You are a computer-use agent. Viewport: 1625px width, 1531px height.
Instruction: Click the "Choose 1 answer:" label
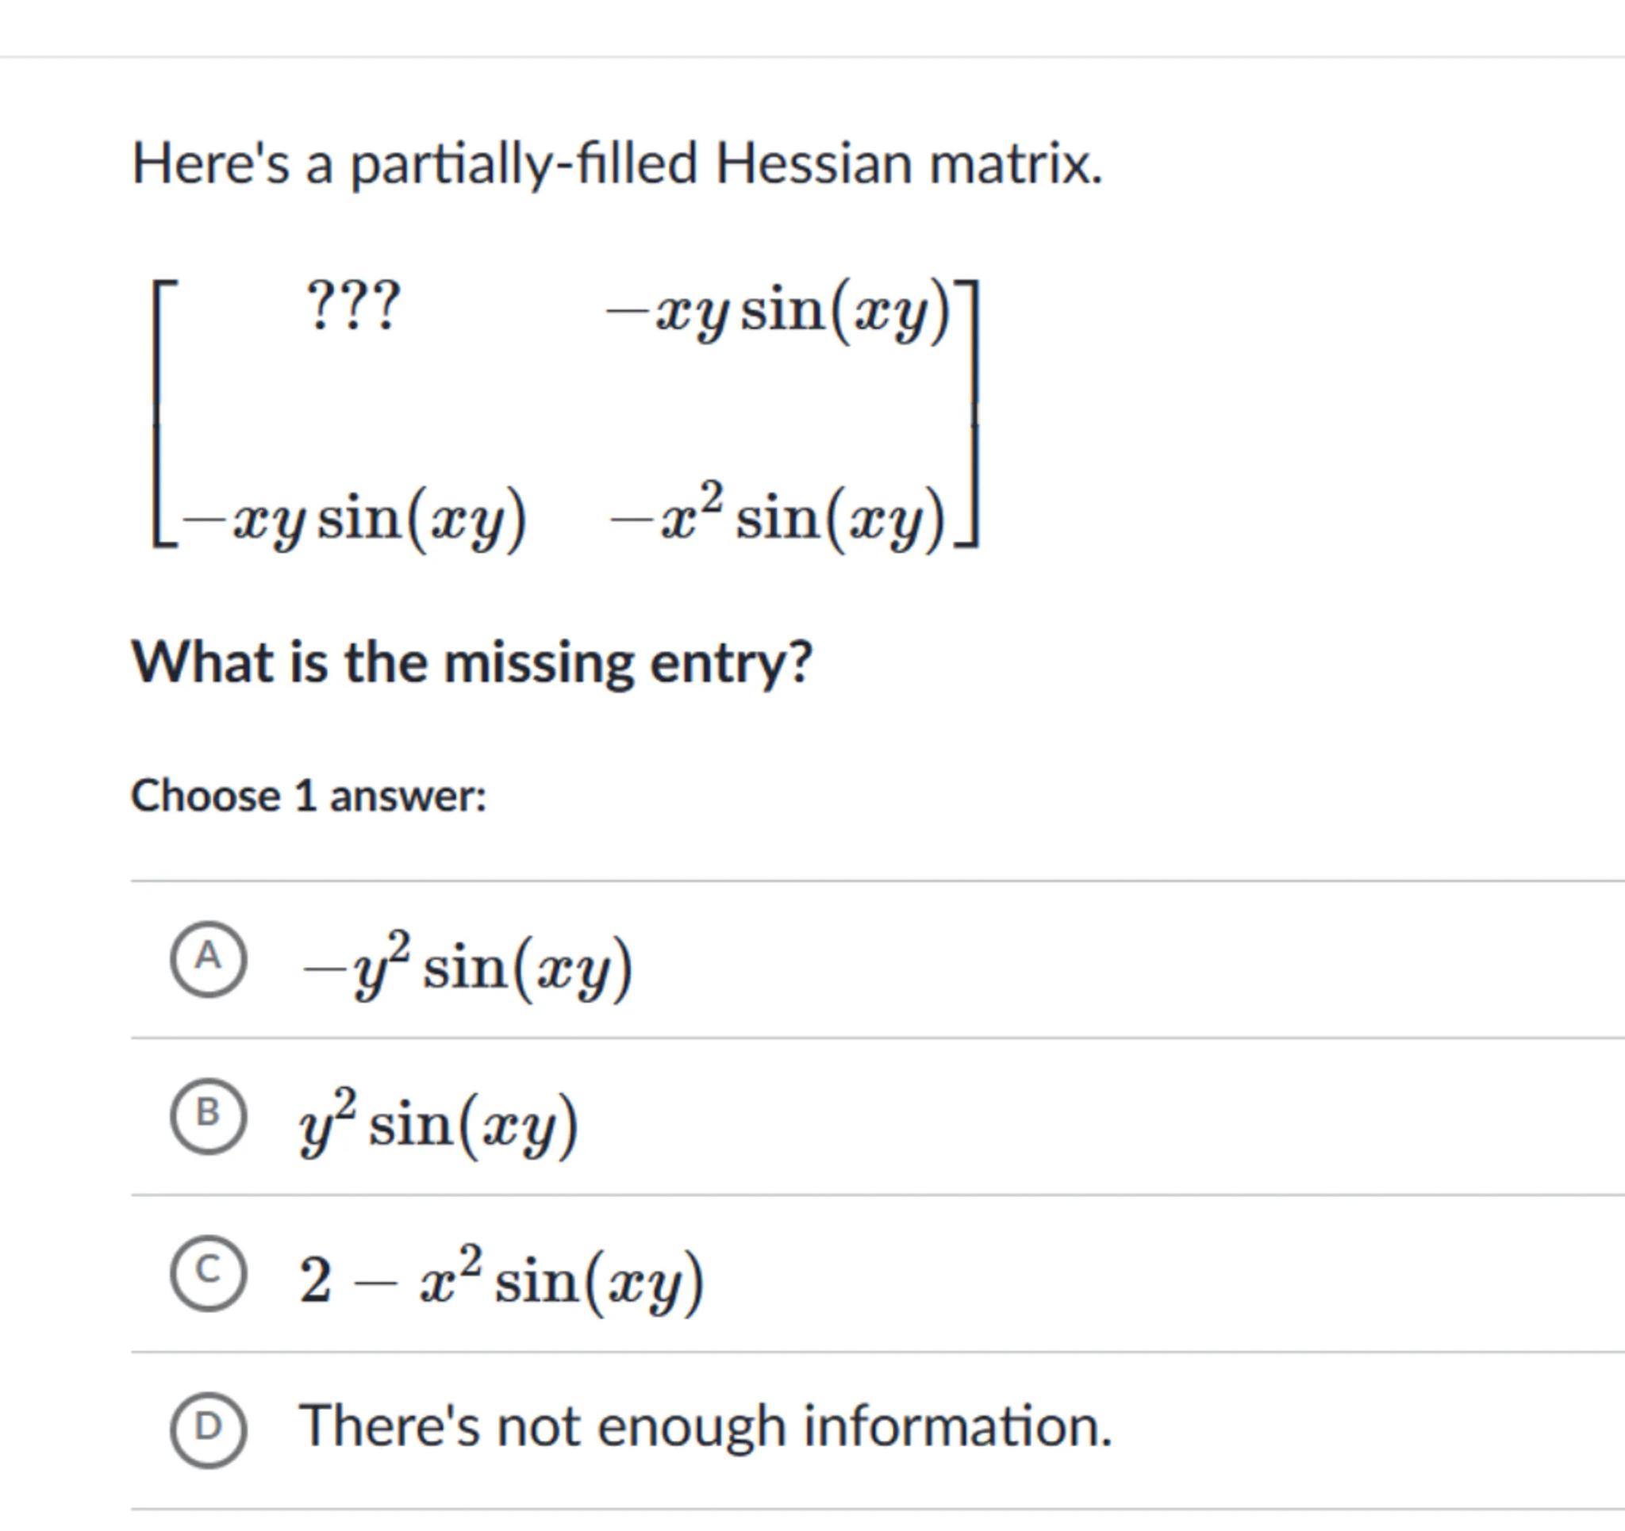(309, 796)
